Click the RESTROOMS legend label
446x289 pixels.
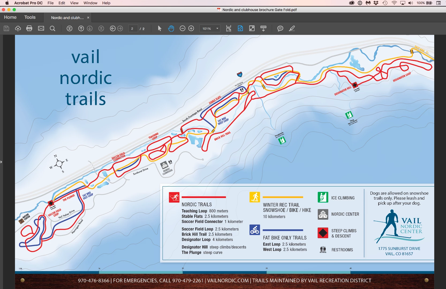[342, 250]
